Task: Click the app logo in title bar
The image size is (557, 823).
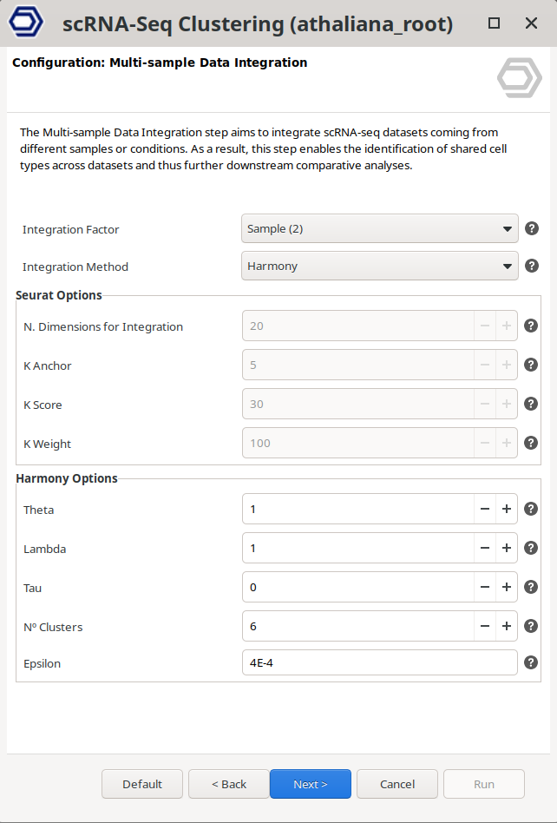Action: [x=26, y=23]
